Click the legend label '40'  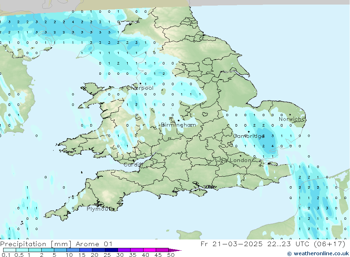tap(146, 255)
